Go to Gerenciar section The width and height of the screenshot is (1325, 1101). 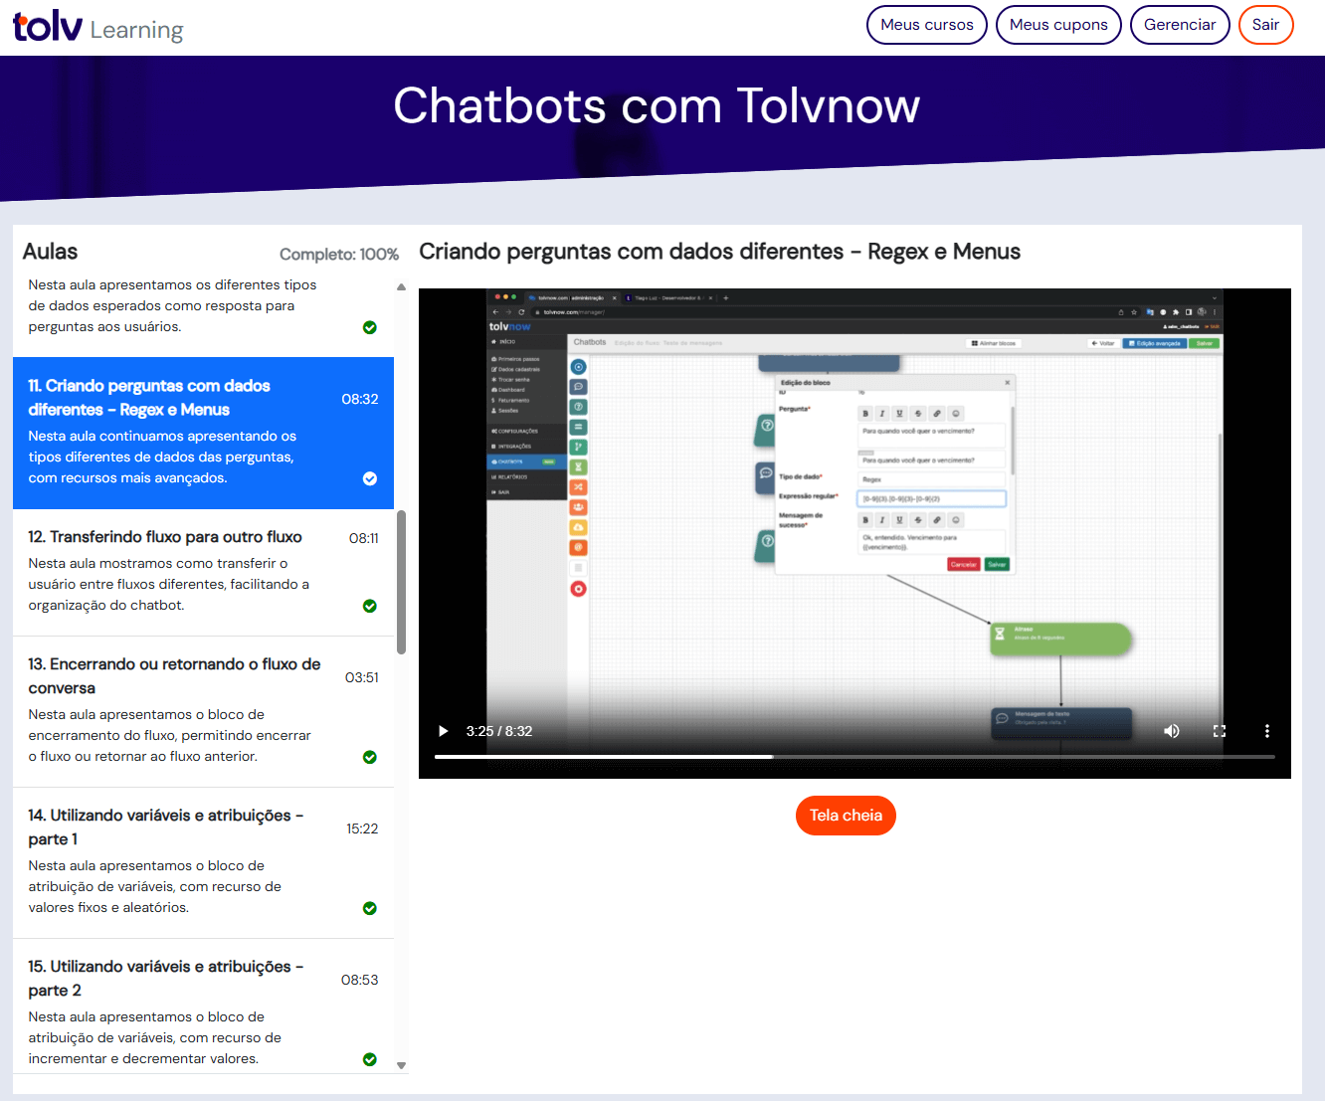pyautogui.click(x=1180, y=25)
